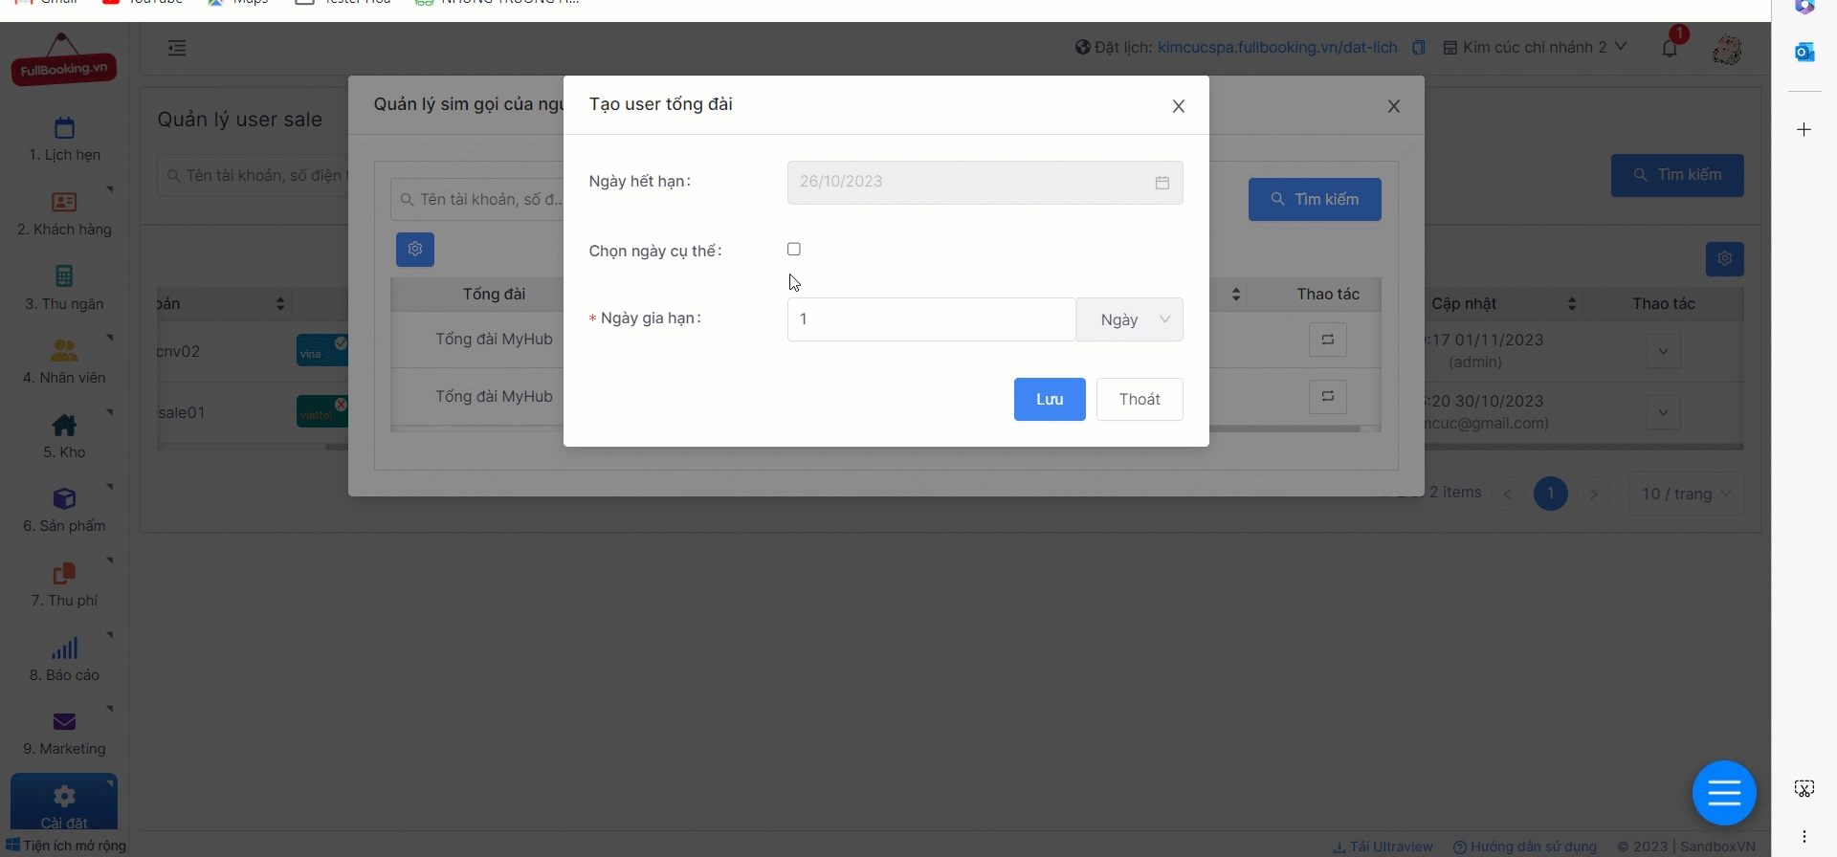Viewport: 1837px width, 857px height.
Task: Open the '10 / trang' page size dropdown
Action: tap(1686, 494)
